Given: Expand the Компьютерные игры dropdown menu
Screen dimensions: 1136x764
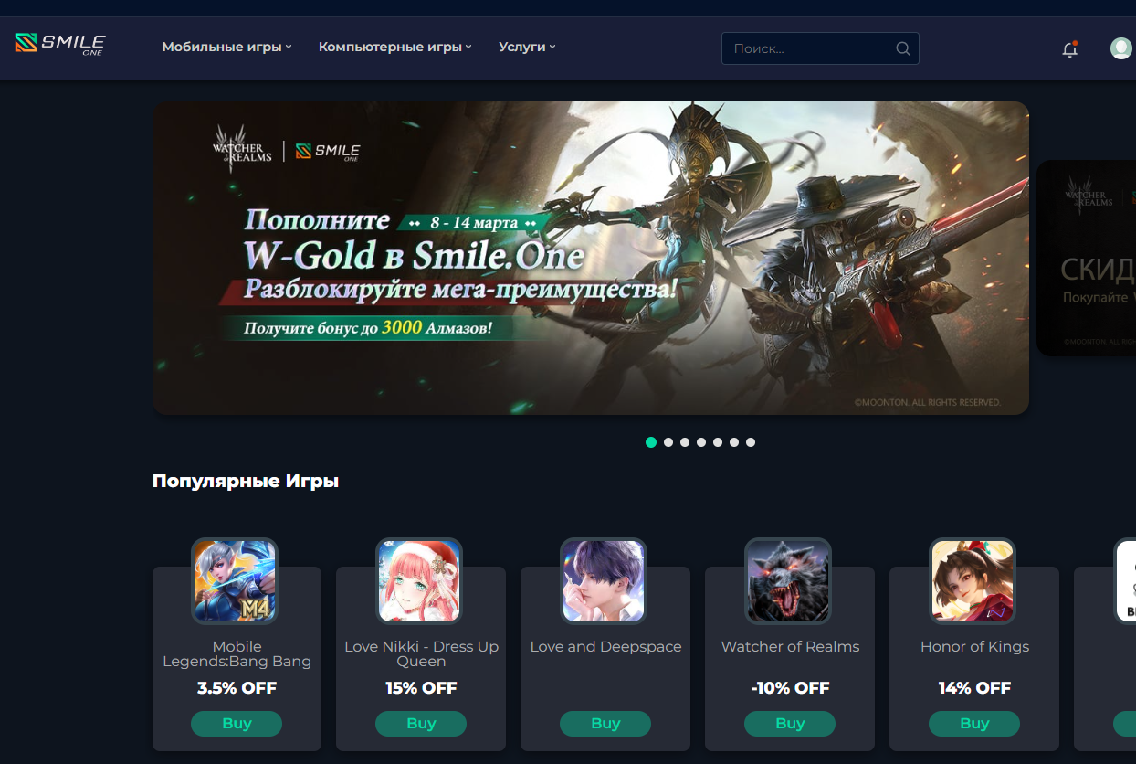Looking at the screenshot, I should [x=395, y=47].
